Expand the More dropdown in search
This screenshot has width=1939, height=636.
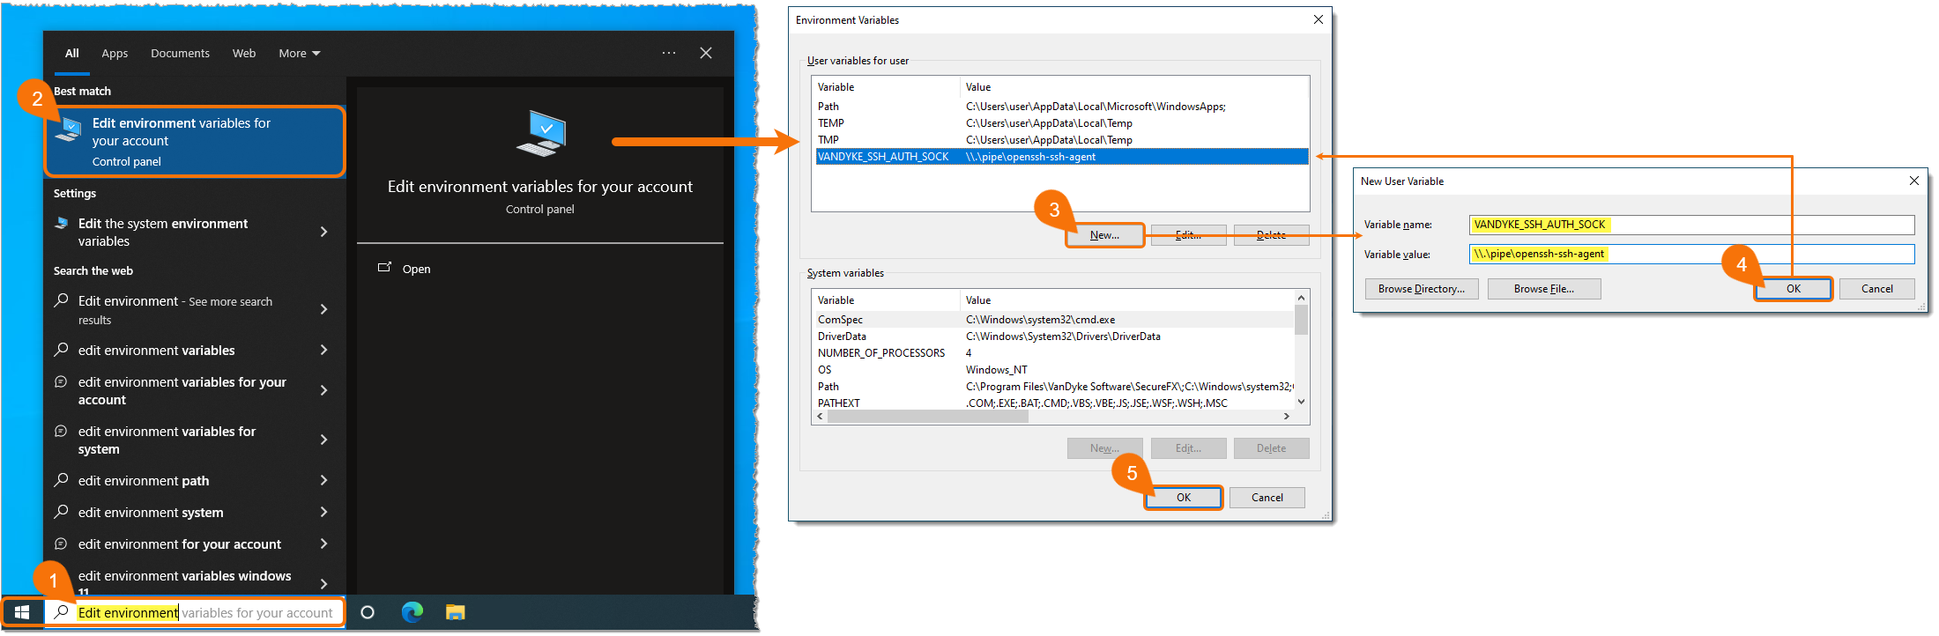300,54
